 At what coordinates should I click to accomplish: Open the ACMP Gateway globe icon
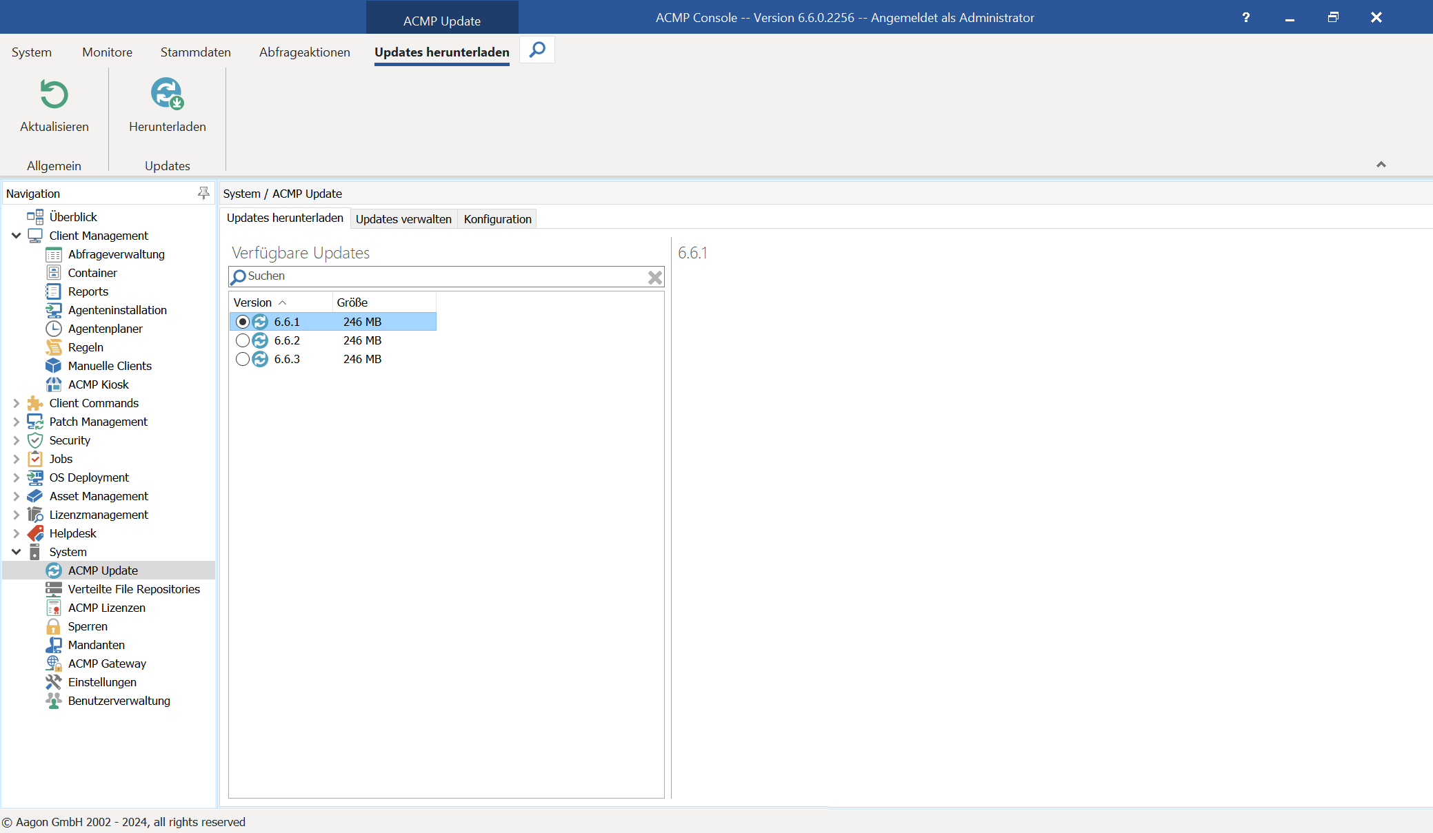[54, 664]
